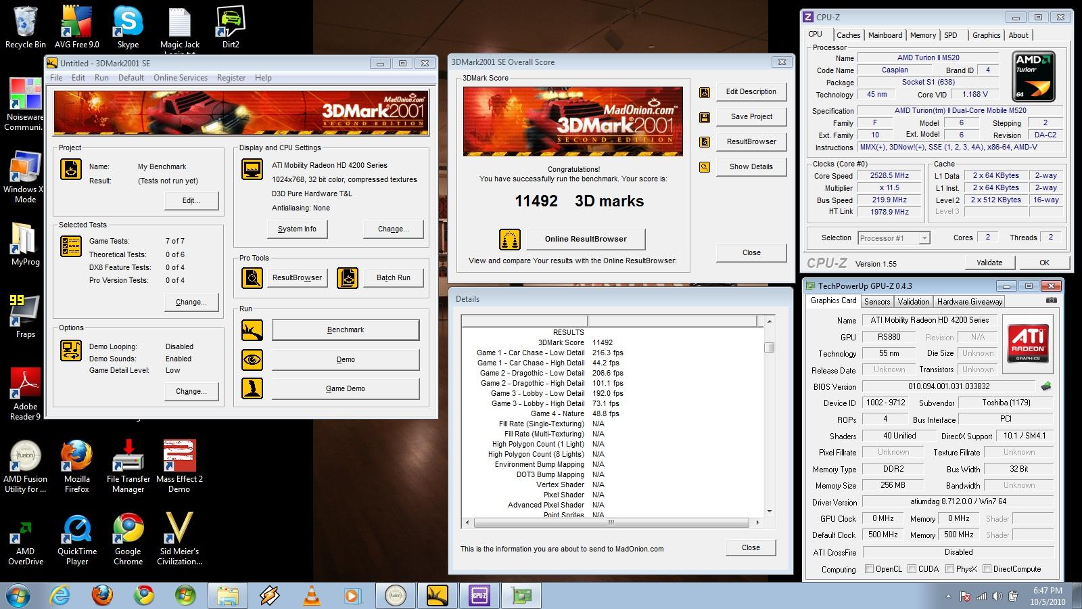Click Change... button under Display and CPU Settings
Screen dimensions: 1082x609
coord(394,229)
